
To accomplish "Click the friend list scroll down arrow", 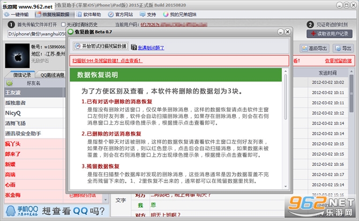I will 106,200.
